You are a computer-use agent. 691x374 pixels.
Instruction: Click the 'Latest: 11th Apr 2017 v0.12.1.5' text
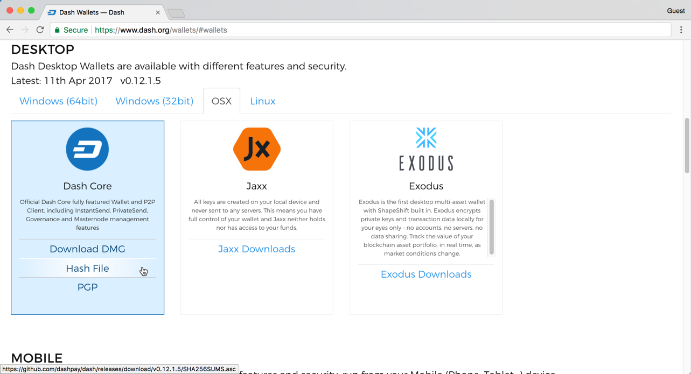[86, 81]
